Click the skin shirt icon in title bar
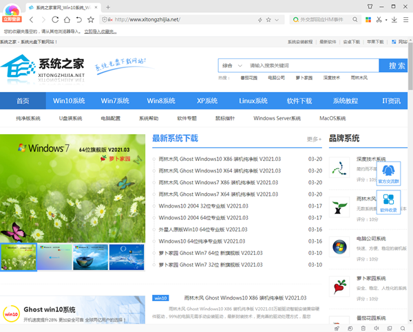413x332 pixels. point(370,6)
